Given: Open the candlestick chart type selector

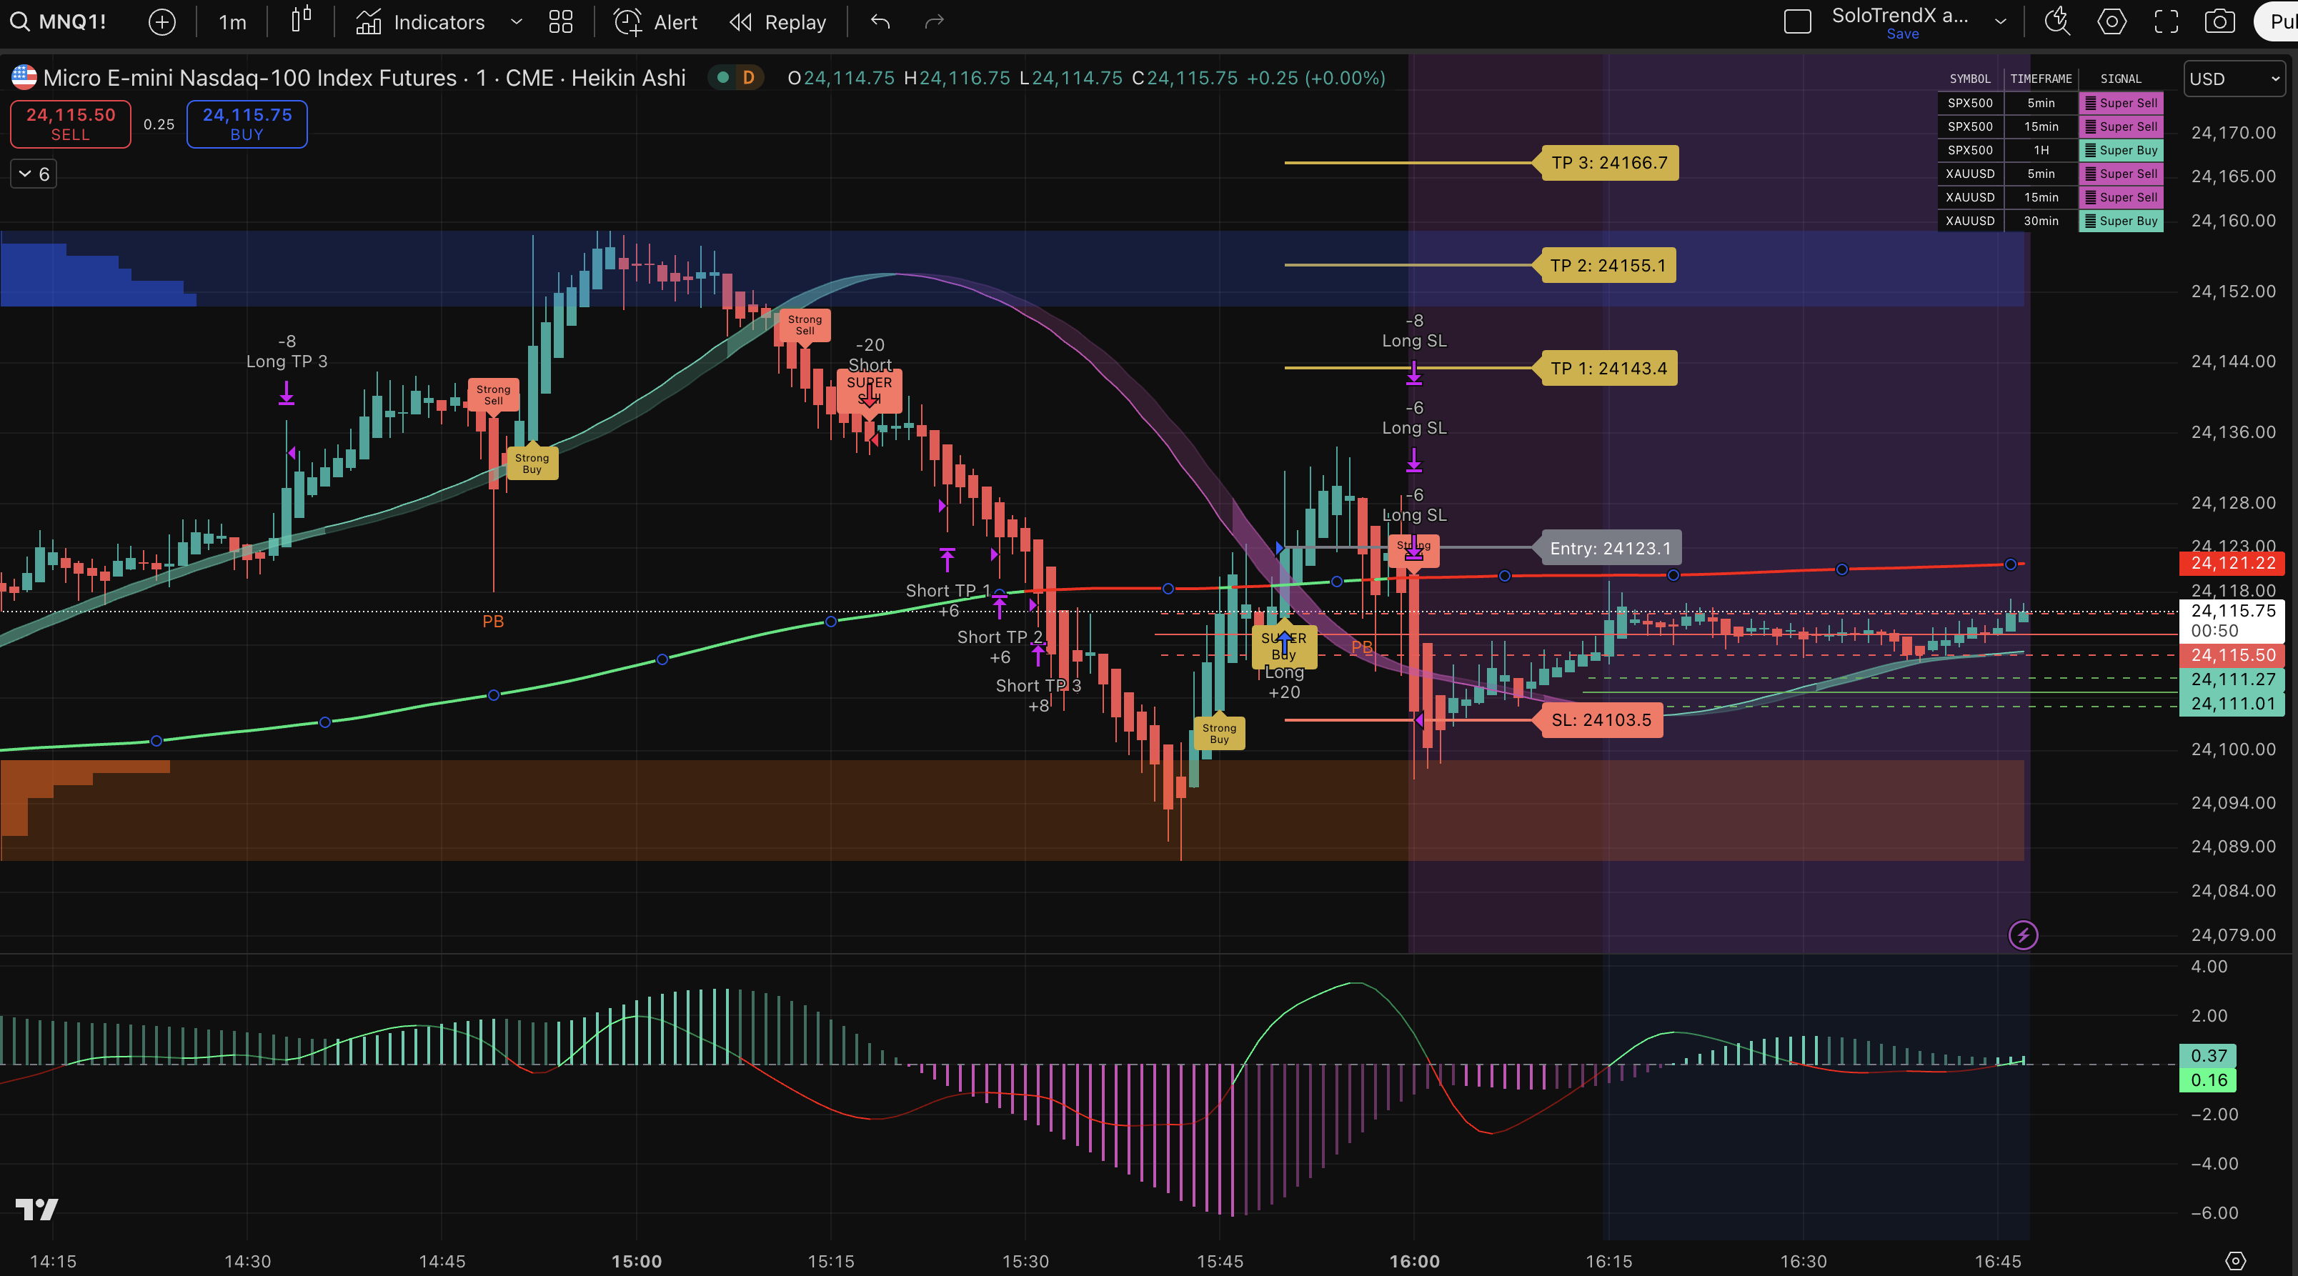Looking at the screenshot, I should click(x=302, y=21).
